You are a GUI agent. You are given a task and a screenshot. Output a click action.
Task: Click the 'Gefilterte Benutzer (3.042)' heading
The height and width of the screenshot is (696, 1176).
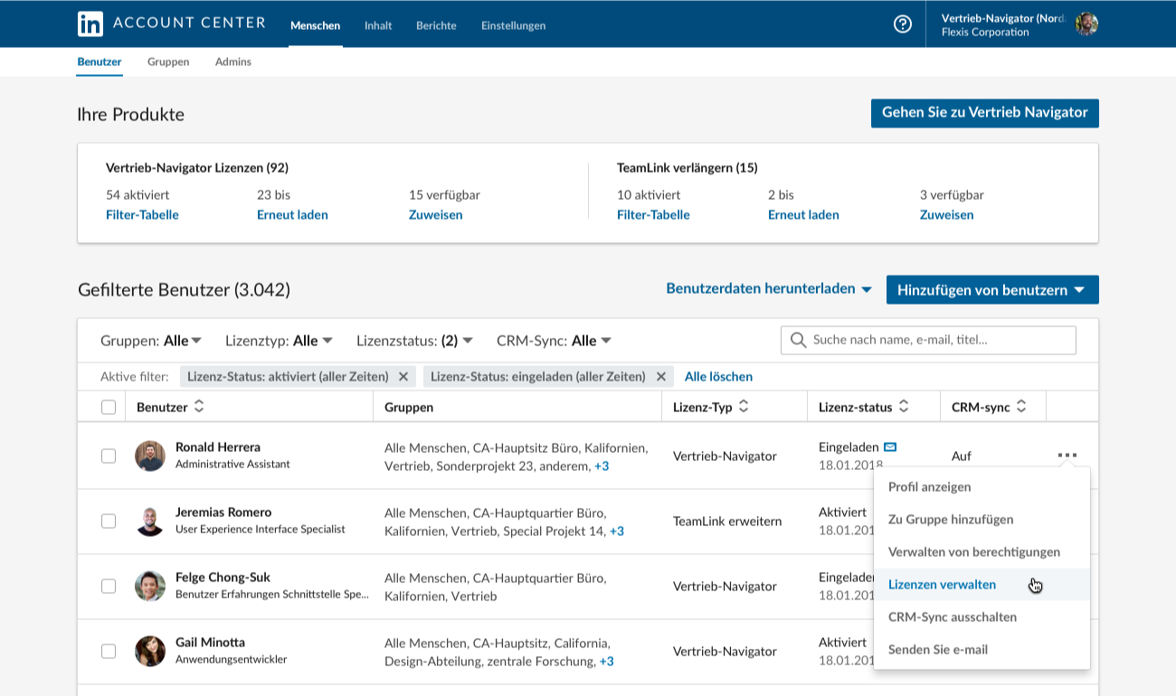click(184, 290)
